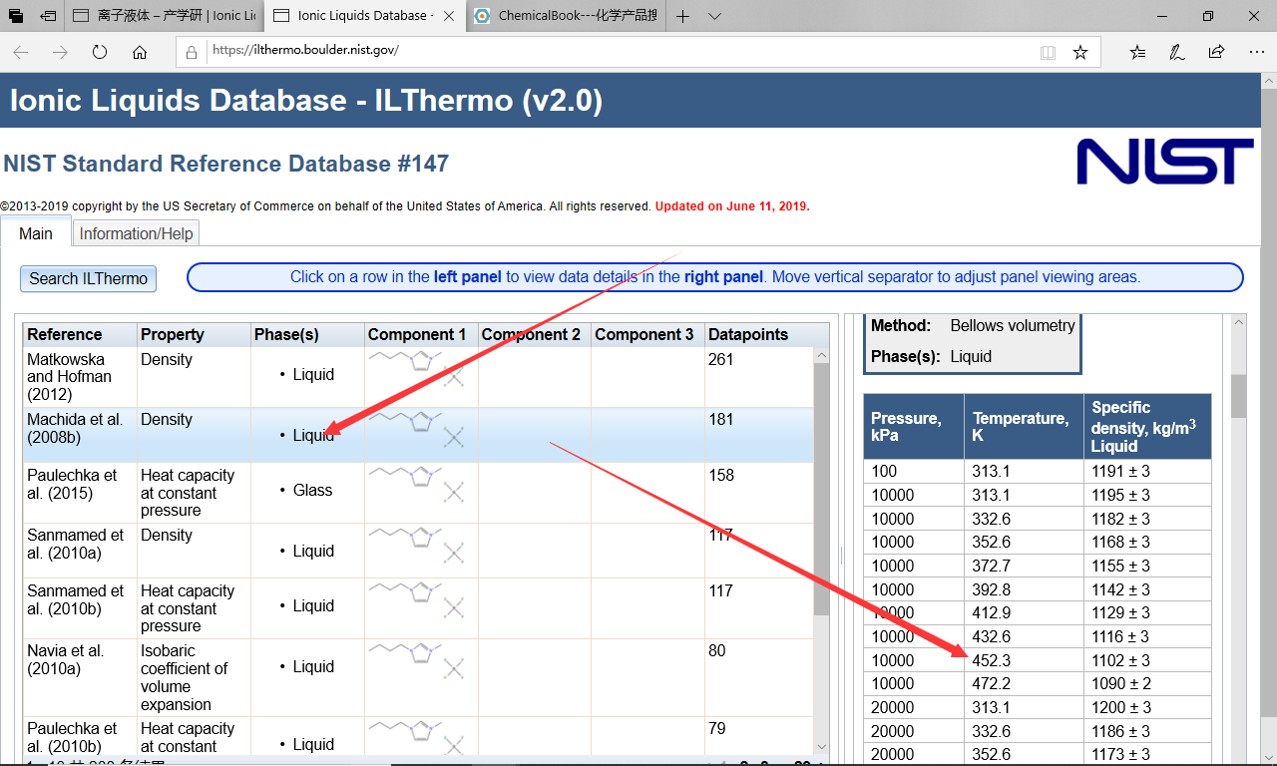This screenshot has width=1277, height=766.
Task: Click the 1191 ± 3 density cell
Action: point(1147,471)
